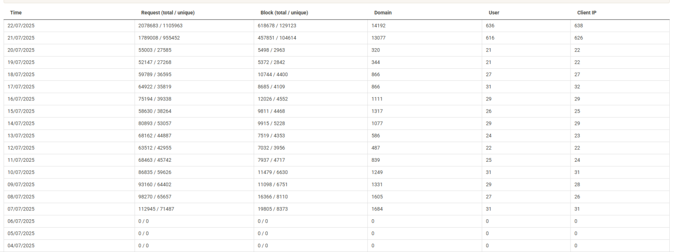Select user count 636
This screenshot has width=674, height=252.
point(490,26)
